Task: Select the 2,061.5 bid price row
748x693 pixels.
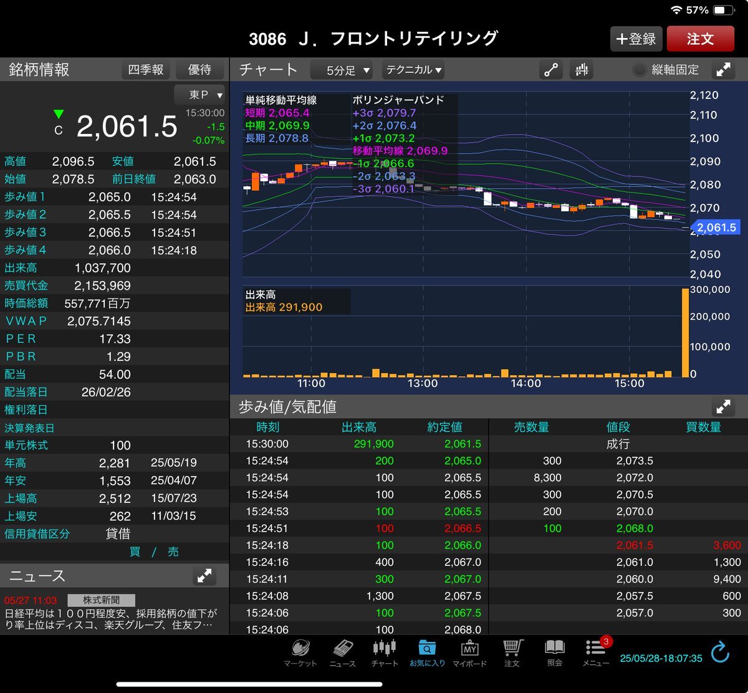Action: pyautogui.click(x=618, y=545)
